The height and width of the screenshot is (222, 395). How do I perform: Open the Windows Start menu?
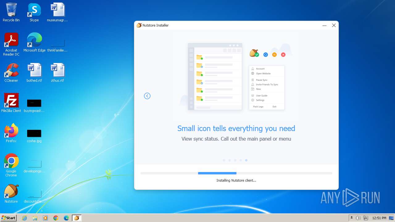coord(8,218)
